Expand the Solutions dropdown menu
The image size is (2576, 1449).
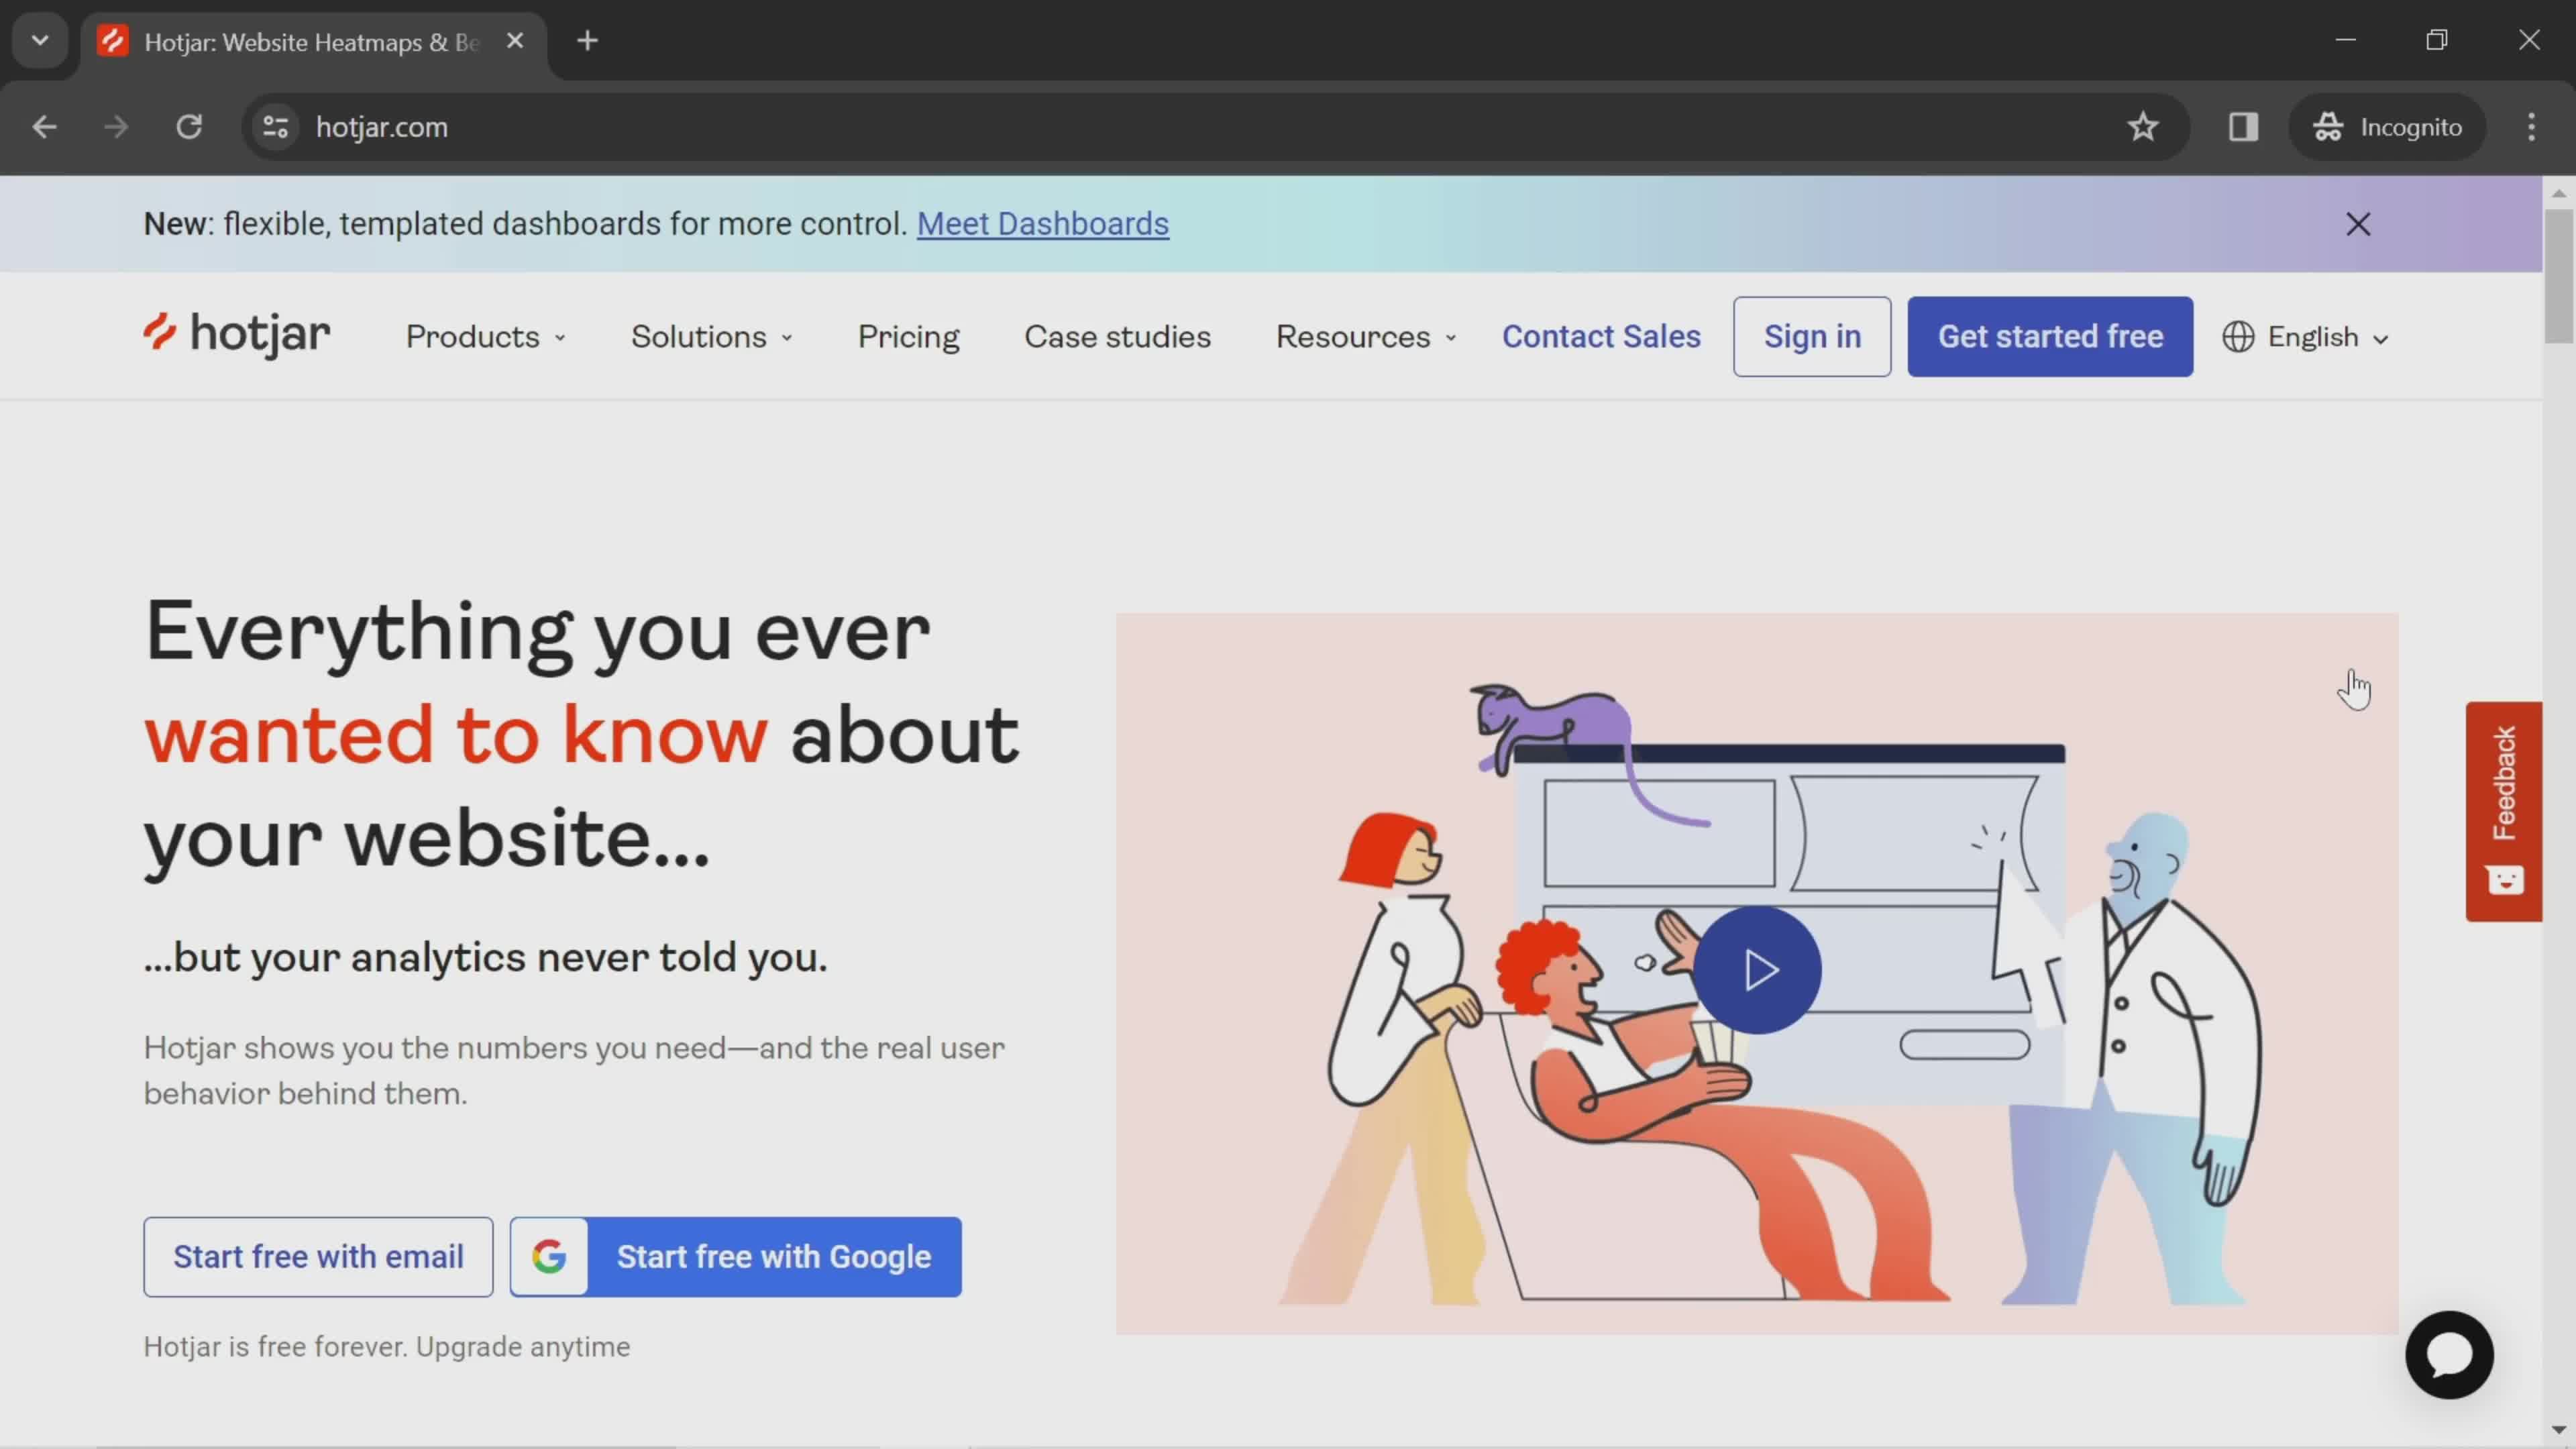711,336
